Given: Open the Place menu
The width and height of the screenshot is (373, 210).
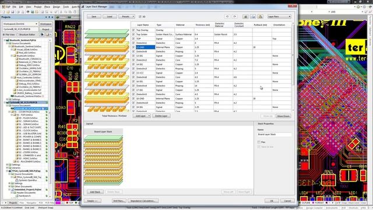Looking at the screenshot, I should coord(47,7).
